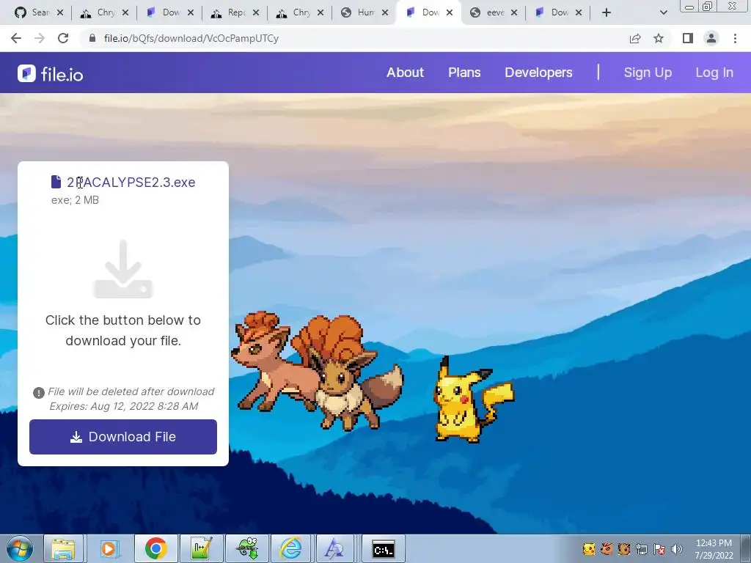Open Chrome three-dot menu
The width and height of the screenshot is (751, 563).
coord(735,38)
